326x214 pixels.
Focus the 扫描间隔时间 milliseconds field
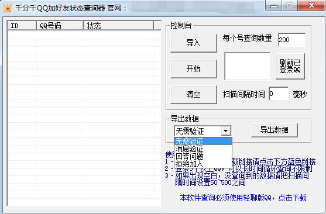pyautogui.click(x=279, y=94)
